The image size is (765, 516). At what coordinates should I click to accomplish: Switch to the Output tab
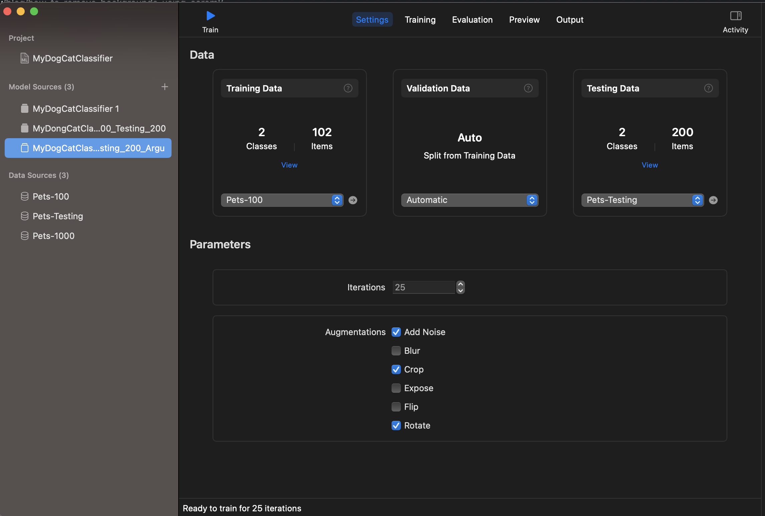570,20
